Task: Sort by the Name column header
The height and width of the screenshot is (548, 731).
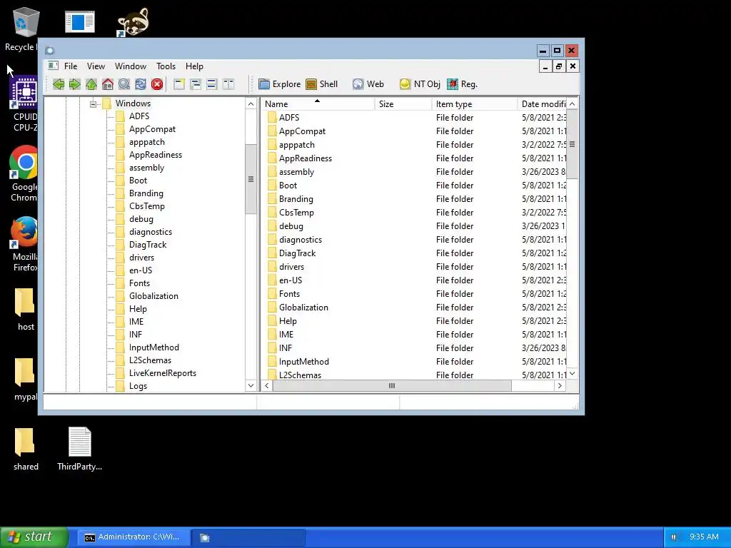Action: [318, 104]
